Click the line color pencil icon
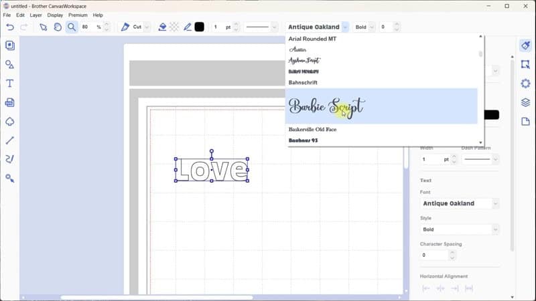The width and height of the screenshot is (536, 301). coord(188,27)
